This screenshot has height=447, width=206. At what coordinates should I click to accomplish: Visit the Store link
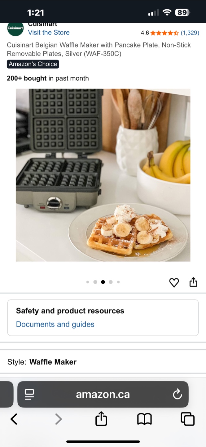coord(49,33)
